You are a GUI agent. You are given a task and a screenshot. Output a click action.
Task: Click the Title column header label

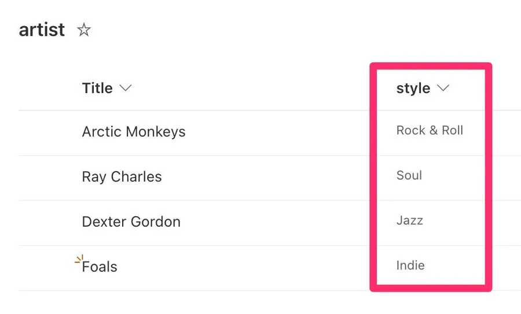pos(97,88)
